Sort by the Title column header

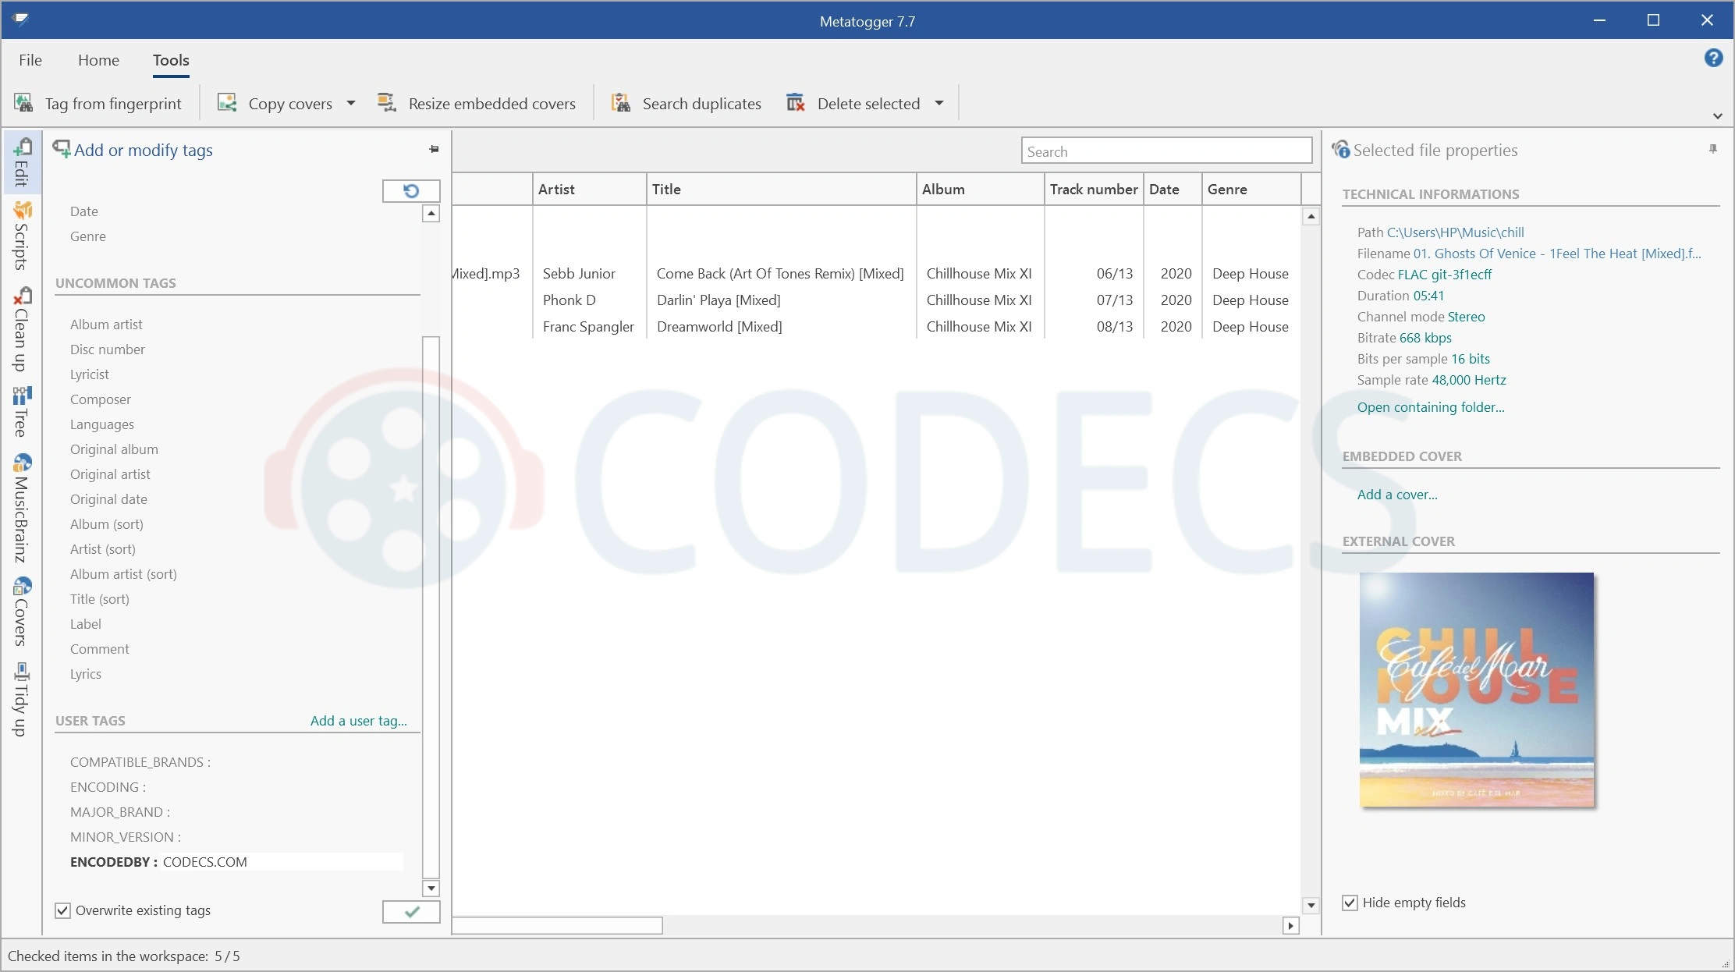click(781, 189)
